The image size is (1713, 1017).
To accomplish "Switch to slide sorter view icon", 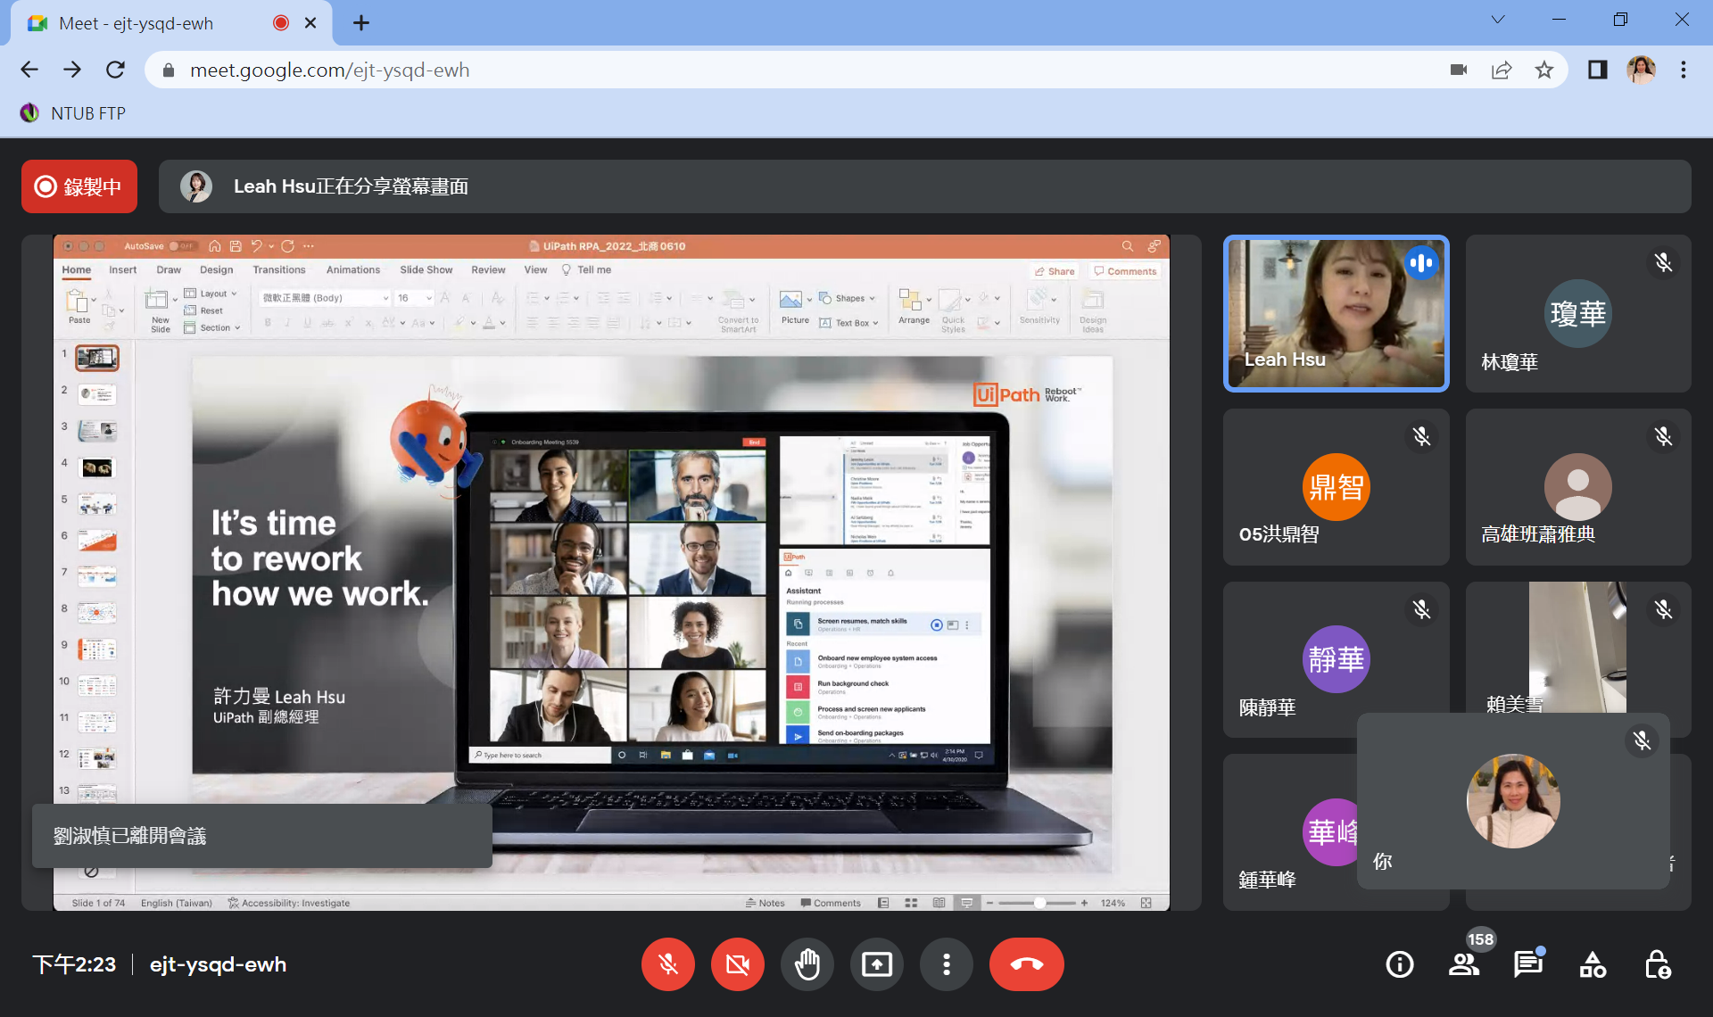I will [x=911, y=903].
